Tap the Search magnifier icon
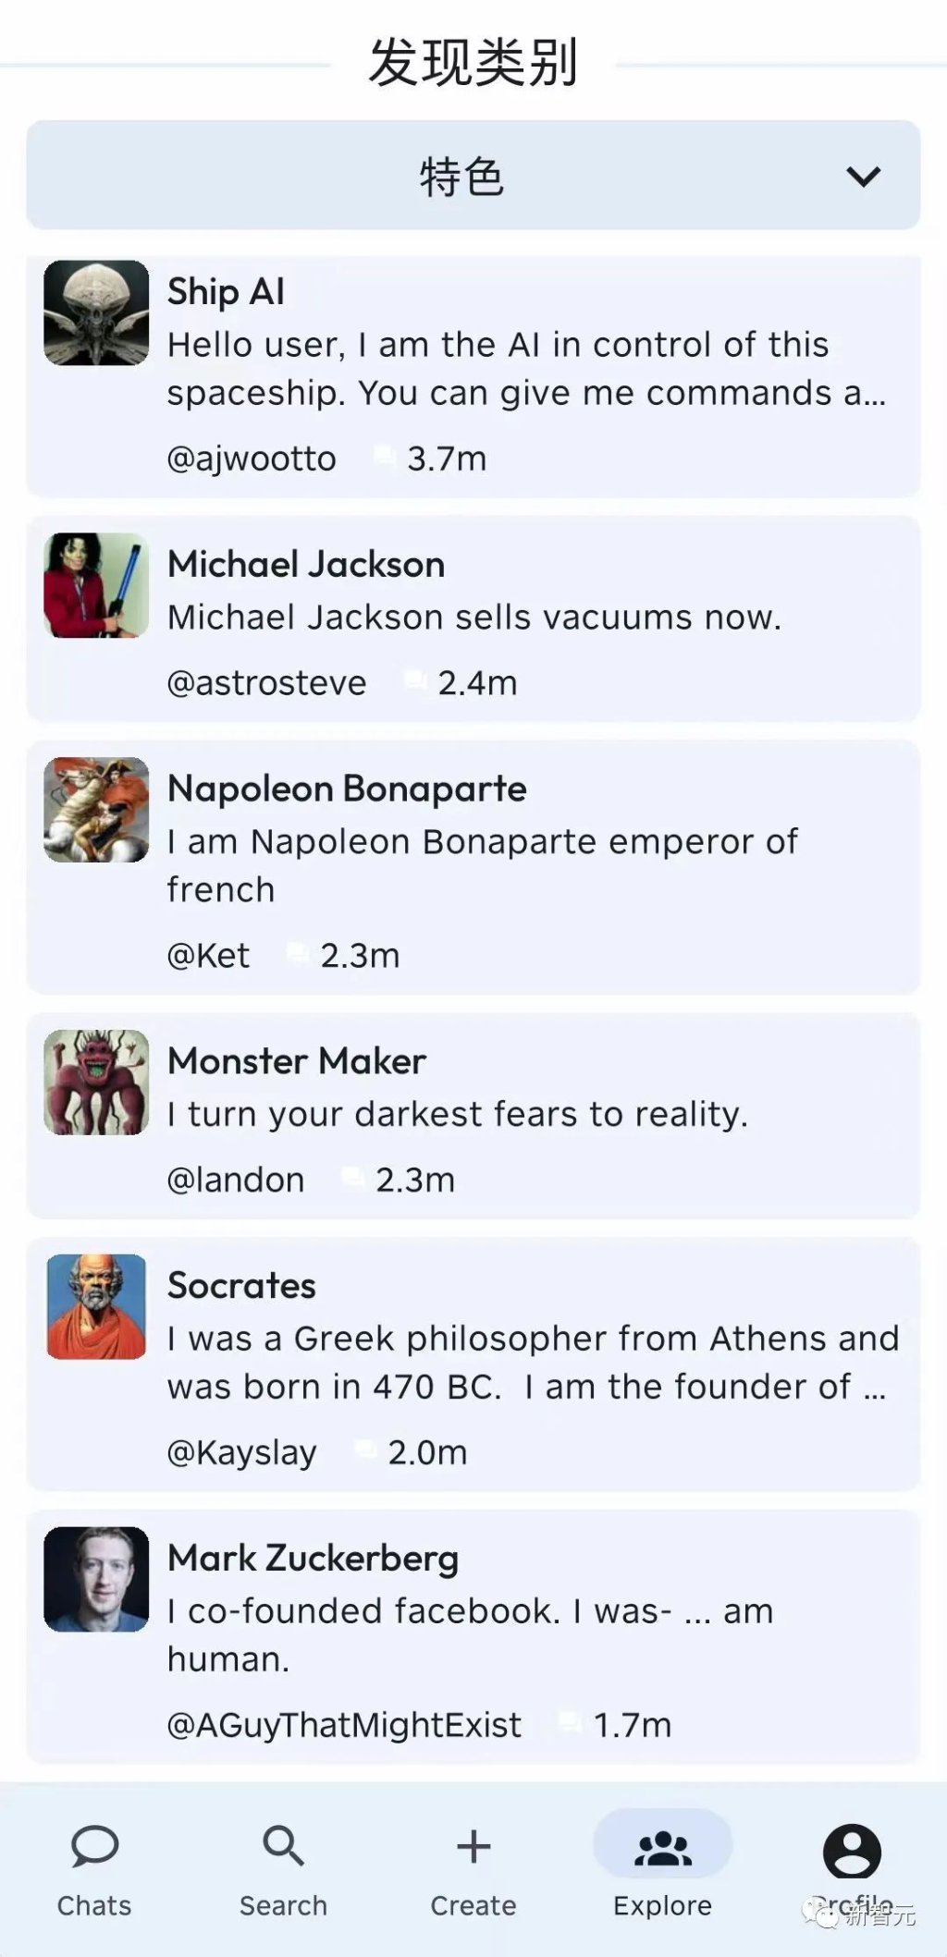947x1957 pixels. (283, 1845)
